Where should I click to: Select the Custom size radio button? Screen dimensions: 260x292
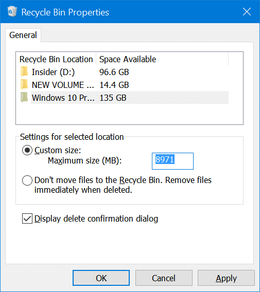point(27,150)
